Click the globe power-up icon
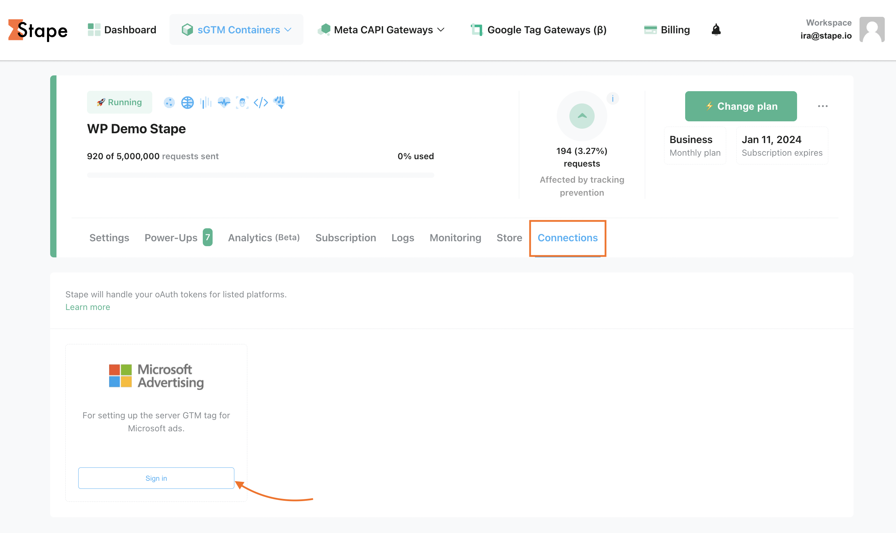The height and width of the screenshot is (533, 896). tap(187, 103)
